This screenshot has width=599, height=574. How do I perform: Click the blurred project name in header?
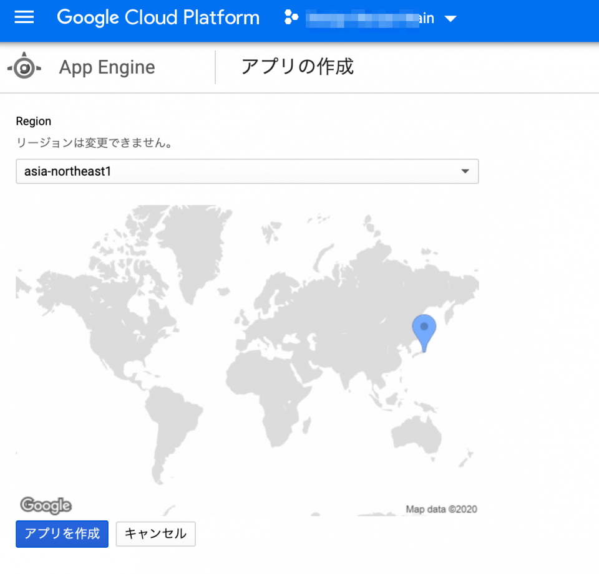pyautogui.click(x=370, y=18)
